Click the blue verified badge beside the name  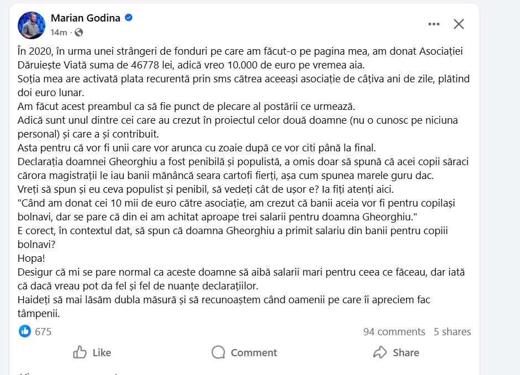pos(129,18)
